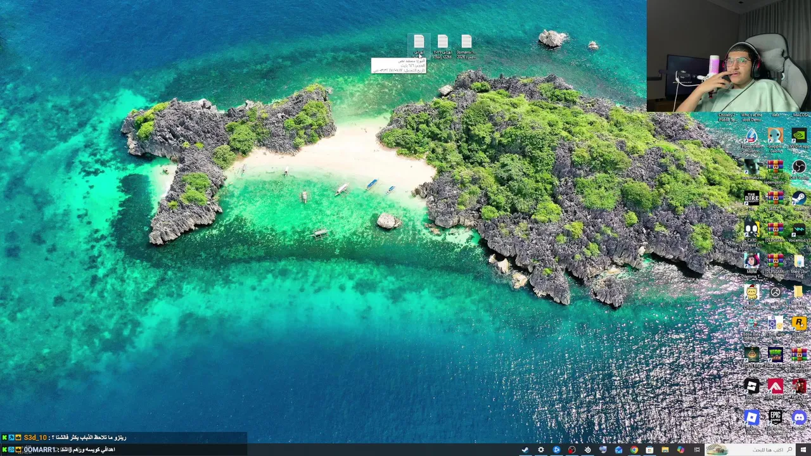Viewport: 811px width, 456px height.
Task: Open Settings gear in the taskbar
Action: tap(541, 450)
